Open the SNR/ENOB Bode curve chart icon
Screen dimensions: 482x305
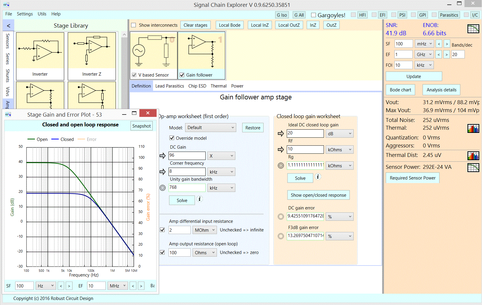point(474,29)
